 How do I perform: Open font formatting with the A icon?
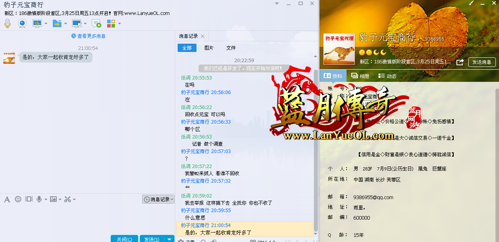point(7,199)
